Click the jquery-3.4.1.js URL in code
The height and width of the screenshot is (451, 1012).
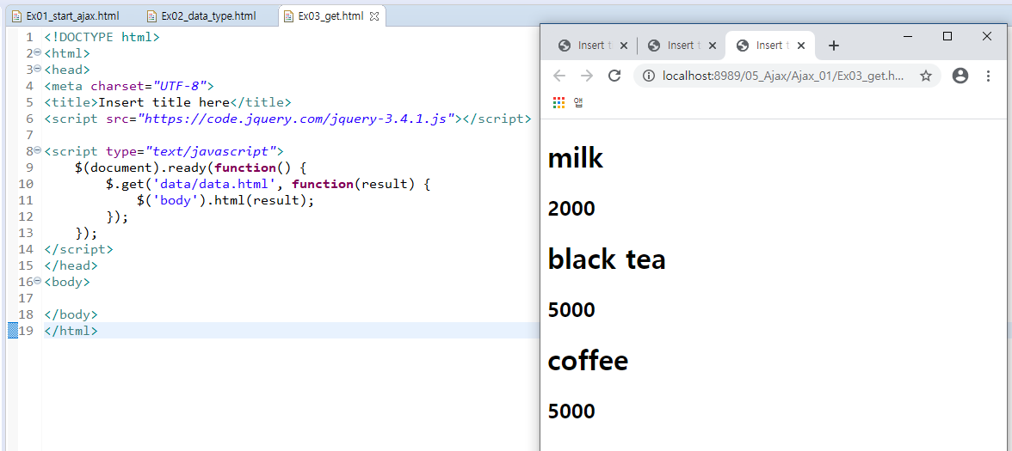[x=298, y=119]
